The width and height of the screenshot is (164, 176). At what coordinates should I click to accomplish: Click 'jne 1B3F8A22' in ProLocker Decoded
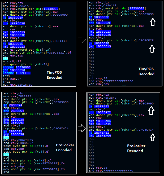click(x=100, y=112)
